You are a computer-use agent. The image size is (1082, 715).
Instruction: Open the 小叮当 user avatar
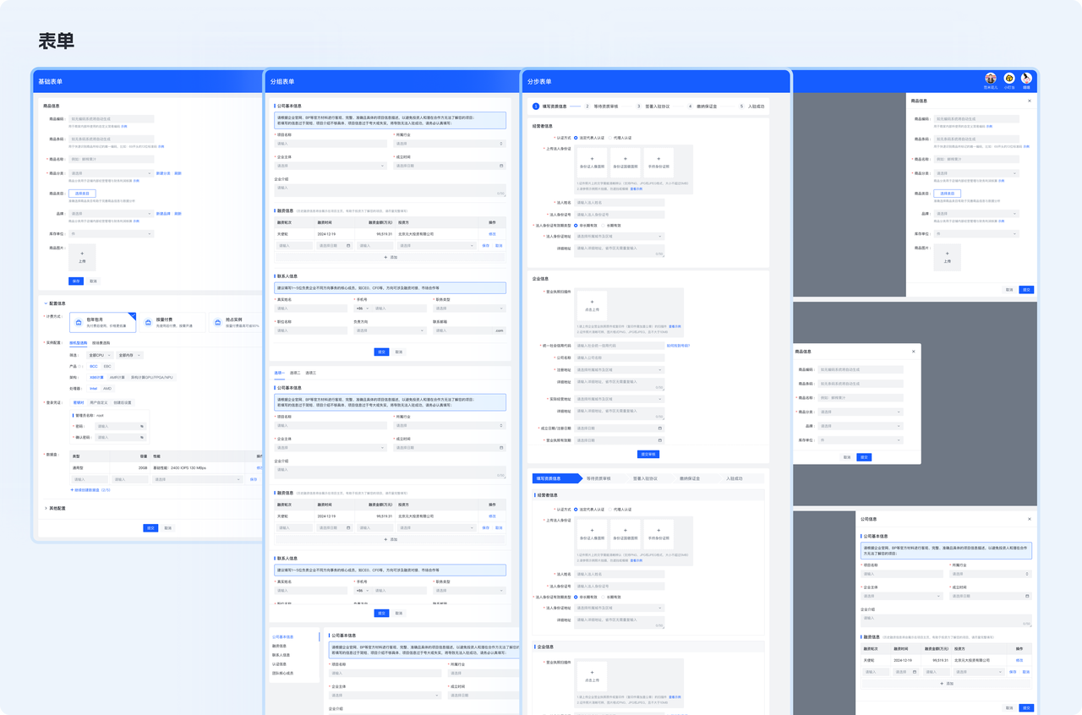pyautogui.click(x=1009, y=79)
